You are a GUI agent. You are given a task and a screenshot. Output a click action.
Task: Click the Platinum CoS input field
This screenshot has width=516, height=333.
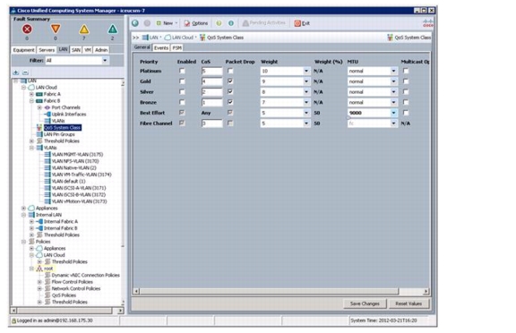tap(211, 71)
